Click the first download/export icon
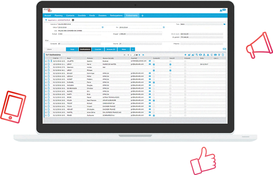273x175 pixels. pyautogui.click(x=204, y=55)
